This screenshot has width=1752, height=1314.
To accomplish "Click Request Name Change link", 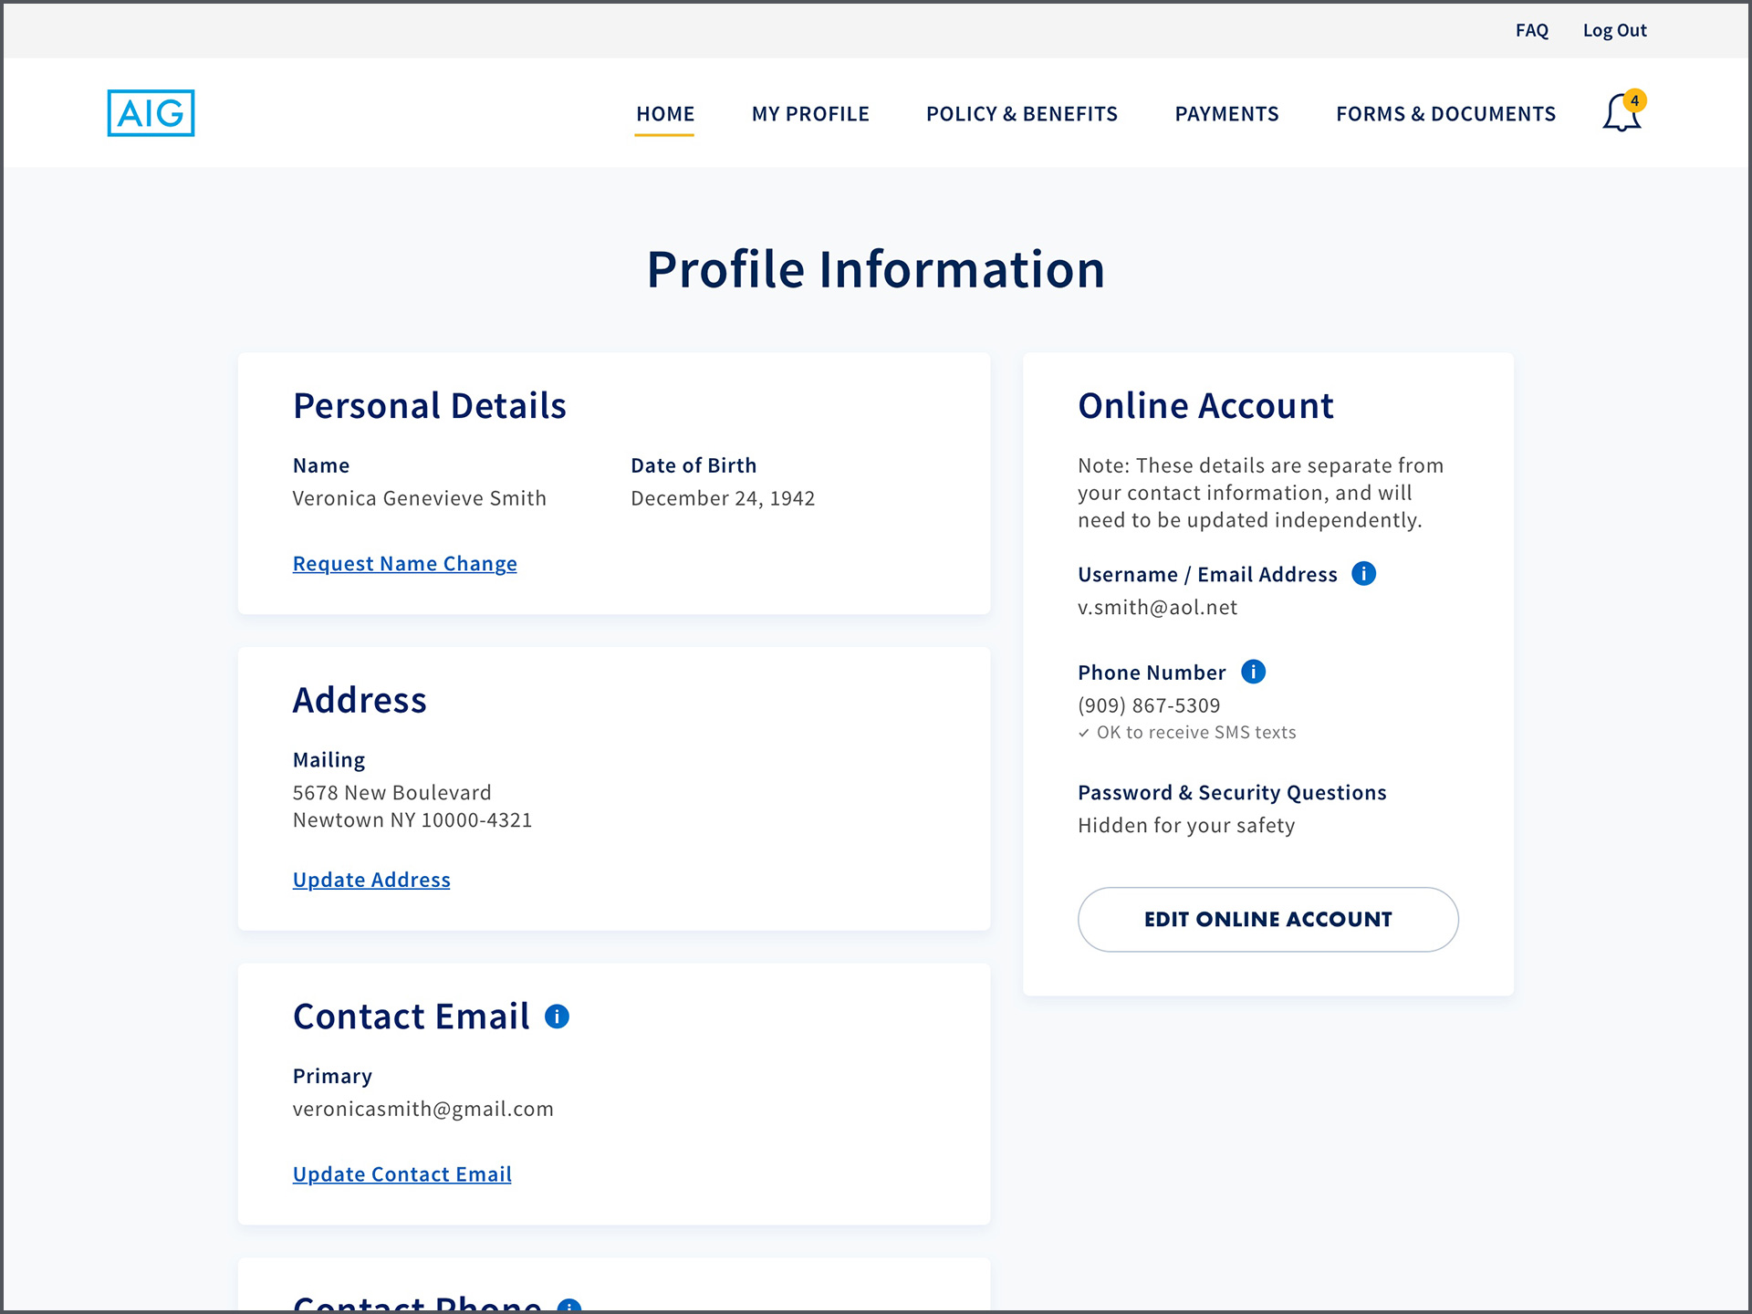I will pyautogui.click(x=405, y=564).
